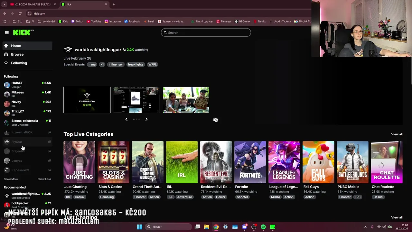Click the Adventure tag under IRL
Viewport: 412px width, 232px height.
point(184,197)
